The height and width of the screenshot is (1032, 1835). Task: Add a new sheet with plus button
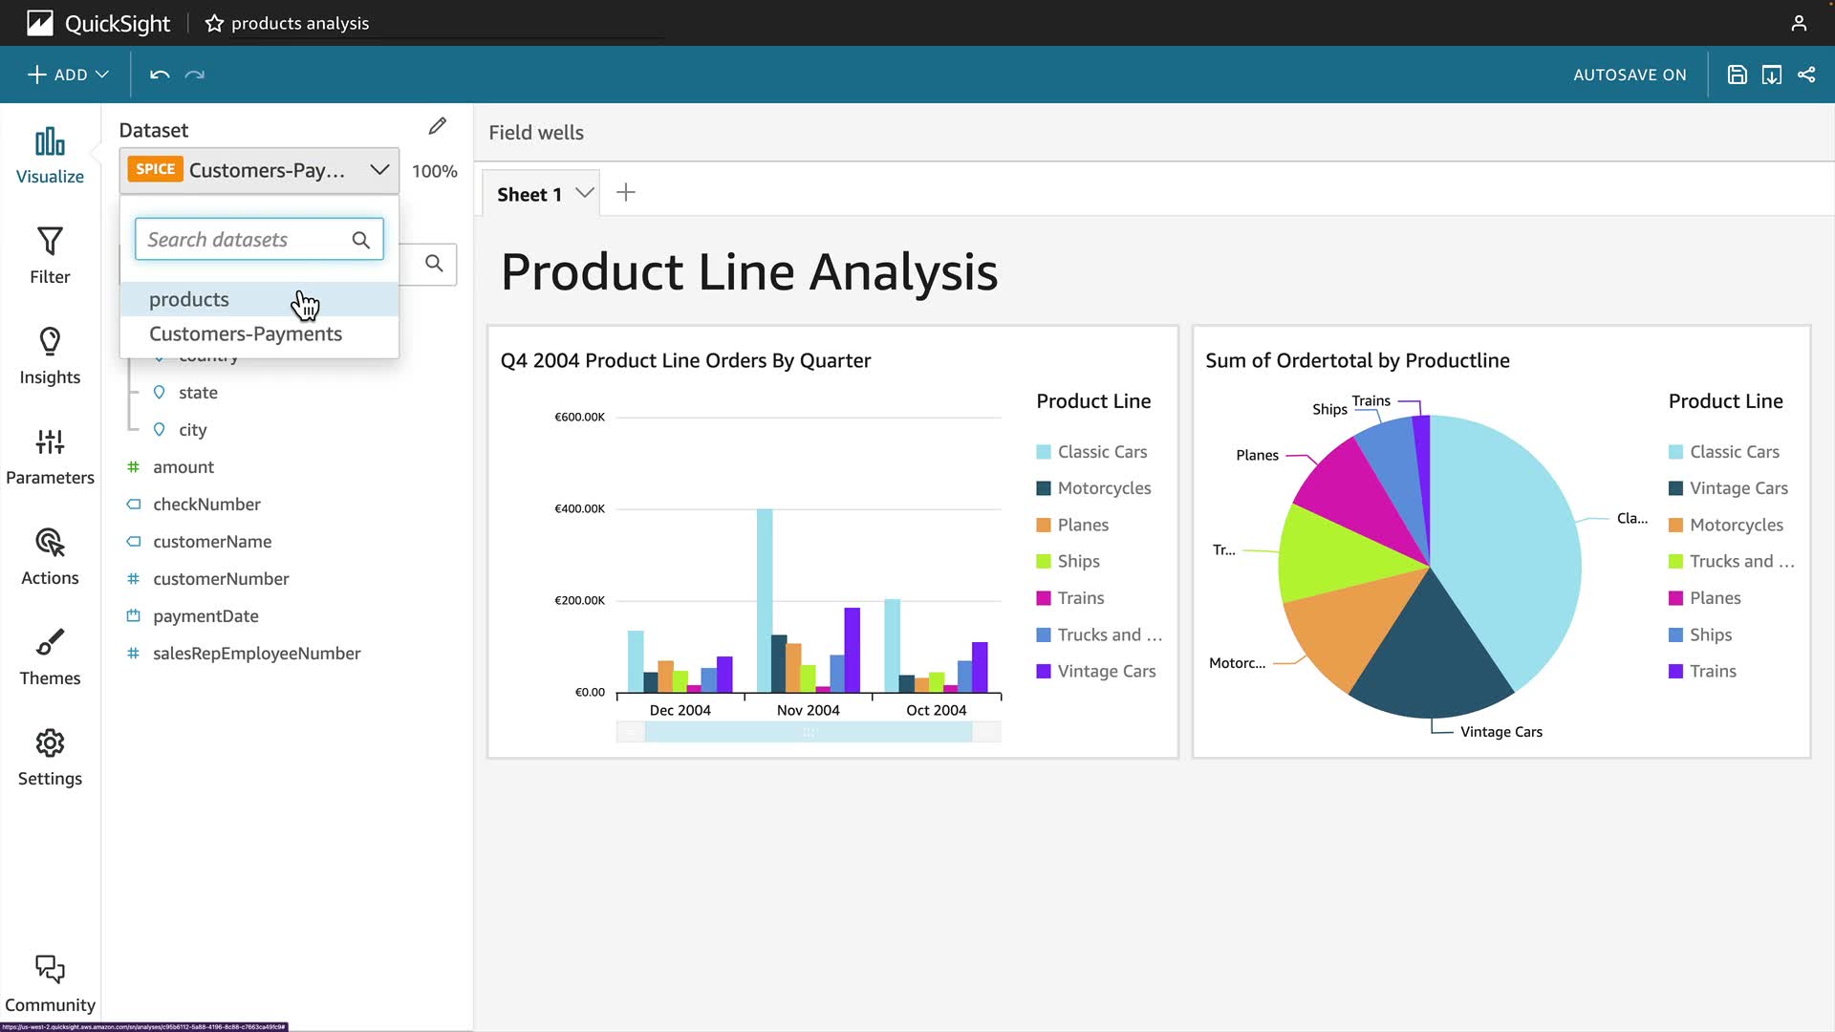coord(626,193)
